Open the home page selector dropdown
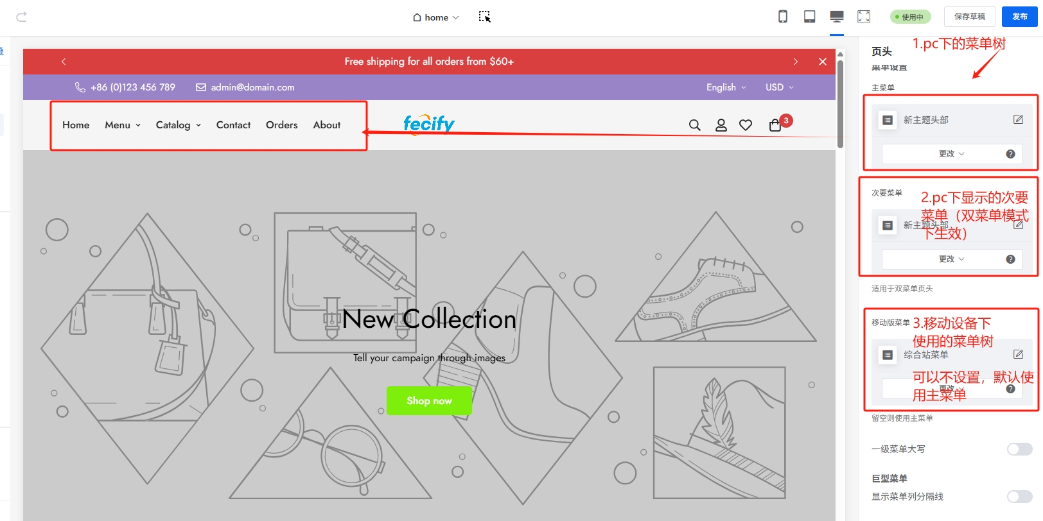 pos(436,17)
